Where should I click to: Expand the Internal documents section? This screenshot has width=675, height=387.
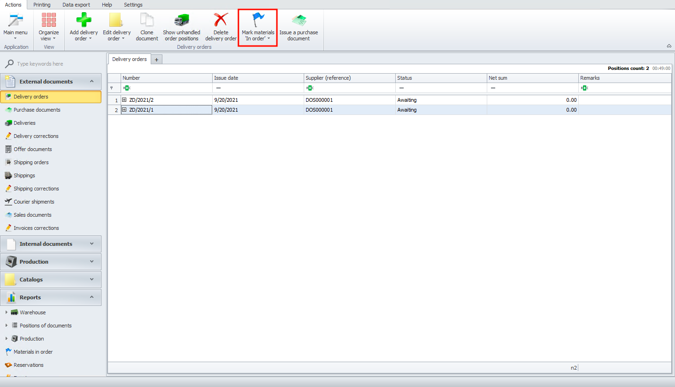coord(92,243)
